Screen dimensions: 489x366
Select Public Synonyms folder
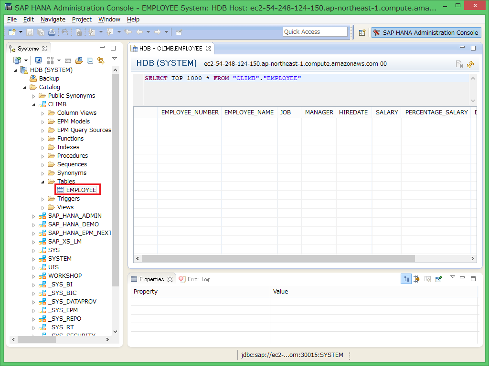pos(72,96)
